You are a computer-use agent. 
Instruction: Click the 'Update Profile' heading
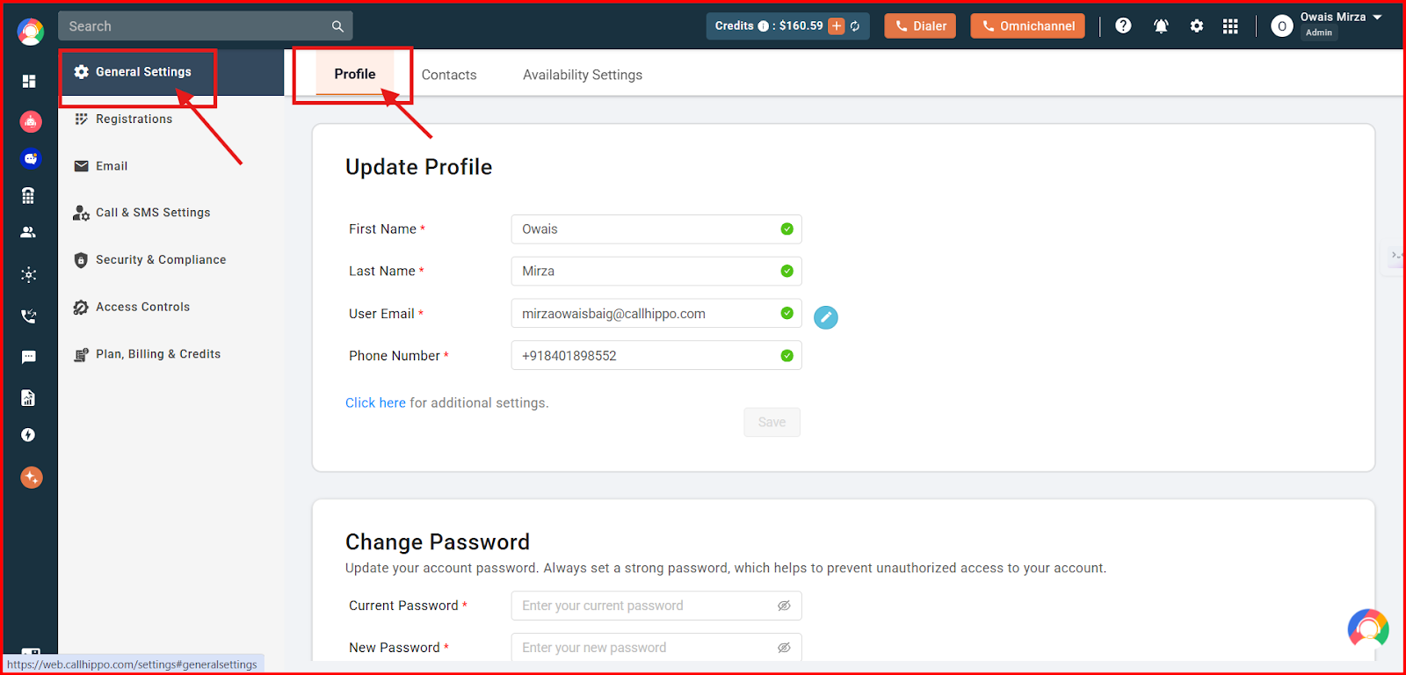pyautogui.click(x=418, y=167)
